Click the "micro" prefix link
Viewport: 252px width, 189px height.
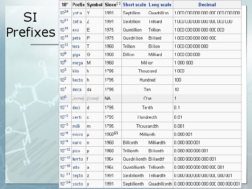[x=78, y=134]
